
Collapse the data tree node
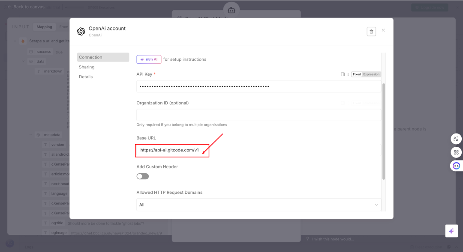[23, 62]
